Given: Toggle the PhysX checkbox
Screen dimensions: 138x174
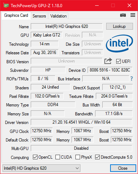Looking at the screenshot, I should (78, 157).
